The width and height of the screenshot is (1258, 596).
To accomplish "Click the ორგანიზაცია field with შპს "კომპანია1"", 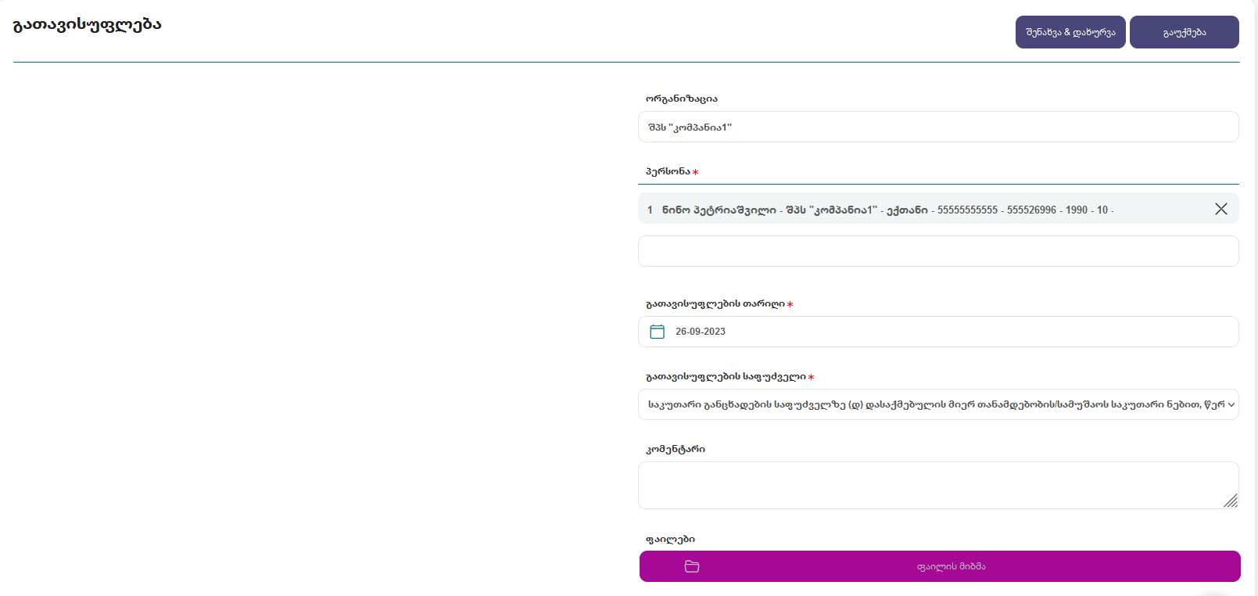I will tap(938, 127).
